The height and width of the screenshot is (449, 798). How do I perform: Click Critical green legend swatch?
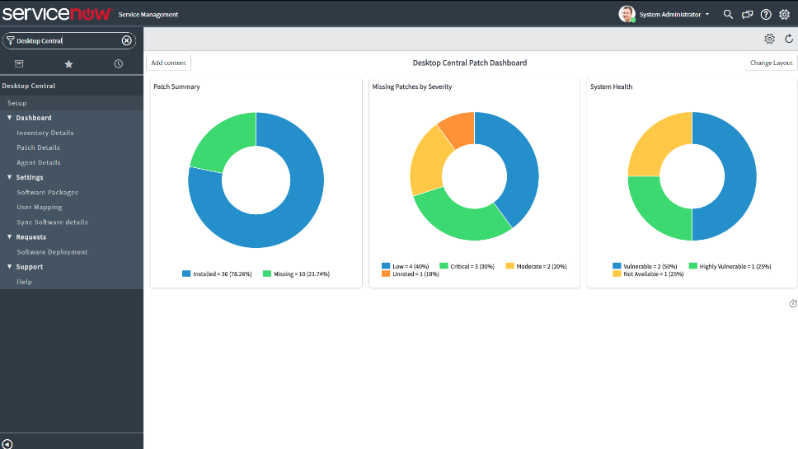[444, 266]
